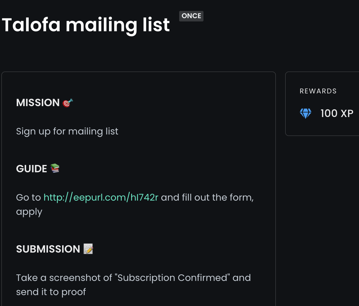Click the books emoji beside GUIDE
The width and height of the screenshot is (359, 306).
coord(55,168)
